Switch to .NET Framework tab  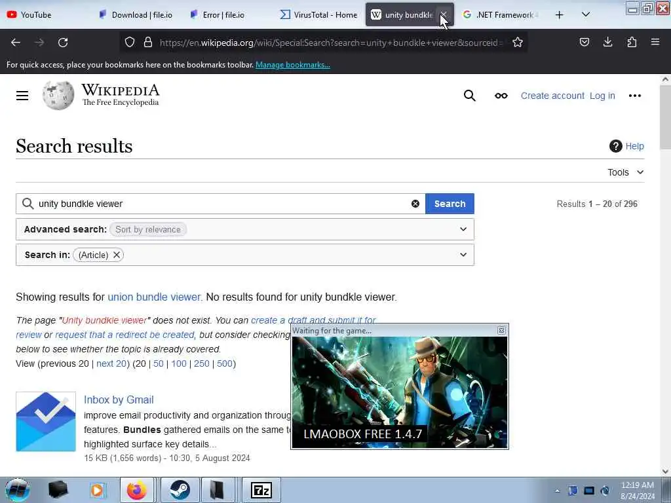(501, 15)
